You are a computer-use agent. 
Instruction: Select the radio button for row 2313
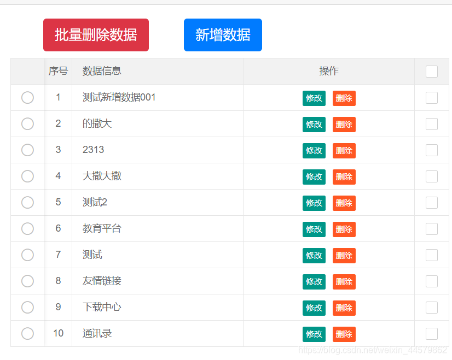tap(27, 150)
